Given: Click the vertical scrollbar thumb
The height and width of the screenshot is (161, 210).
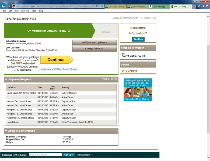Looking at the screenshot, I should click(208, 89).
